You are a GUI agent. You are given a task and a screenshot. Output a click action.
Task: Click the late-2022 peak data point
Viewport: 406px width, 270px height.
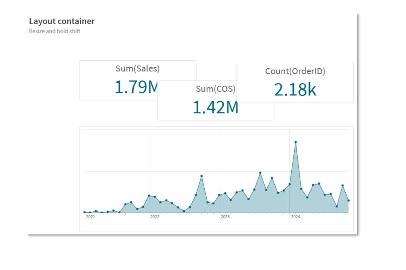[201, 176]
